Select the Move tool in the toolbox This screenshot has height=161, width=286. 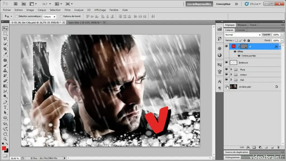pyautogui.click(x=5, y=29)
